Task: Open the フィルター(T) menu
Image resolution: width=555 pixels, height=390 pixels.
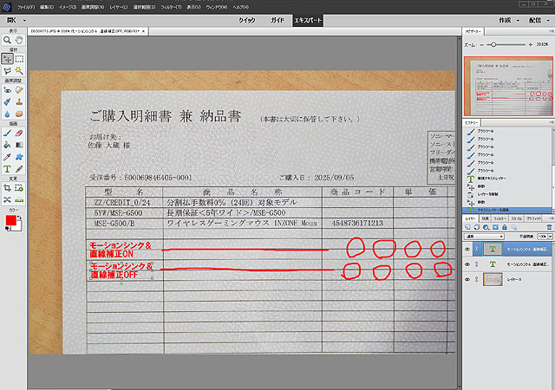Action: pyautogui.click(x=171, y=7)
